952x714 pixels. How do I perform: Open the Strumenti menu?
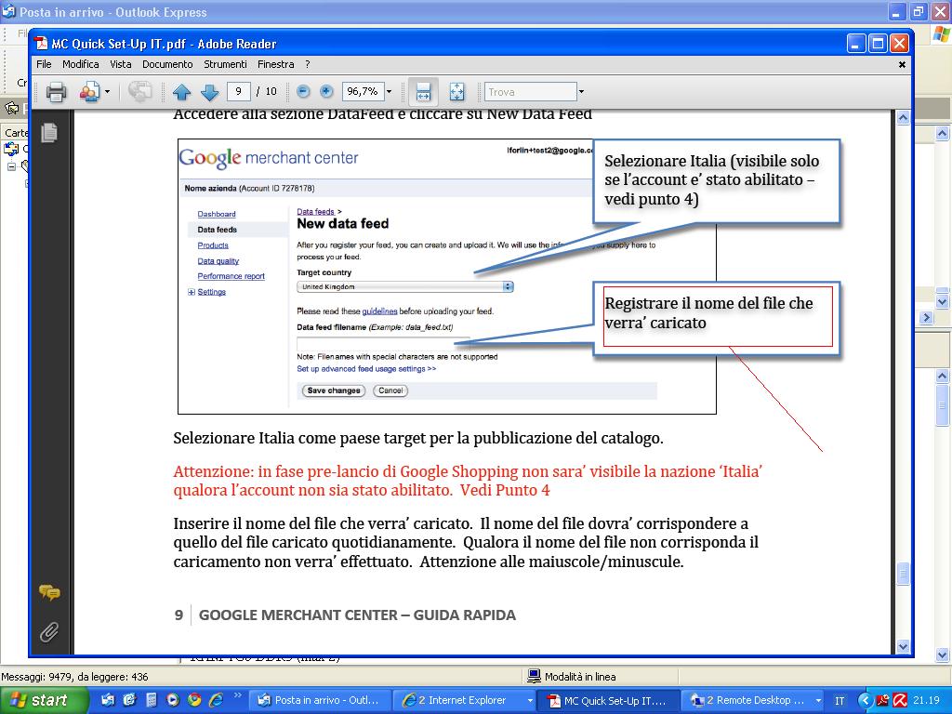coord(225,64)
